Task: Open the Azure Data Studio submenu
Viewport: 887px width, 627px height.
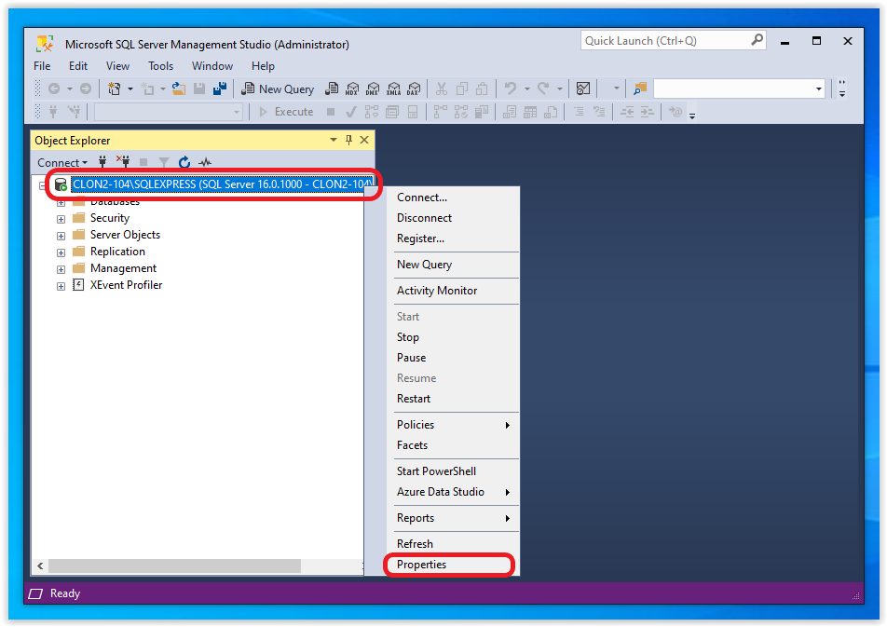Action: point(452,492)
